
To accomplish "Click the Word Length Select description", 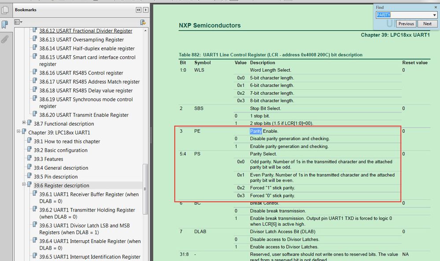I will click(270, 70).
